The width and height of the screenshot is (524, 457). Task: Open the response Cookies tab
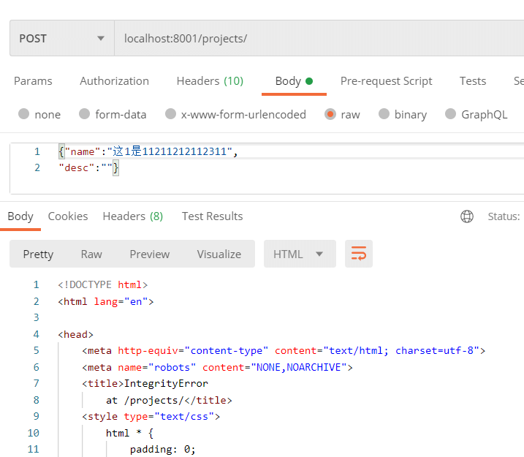coord(68,216)
